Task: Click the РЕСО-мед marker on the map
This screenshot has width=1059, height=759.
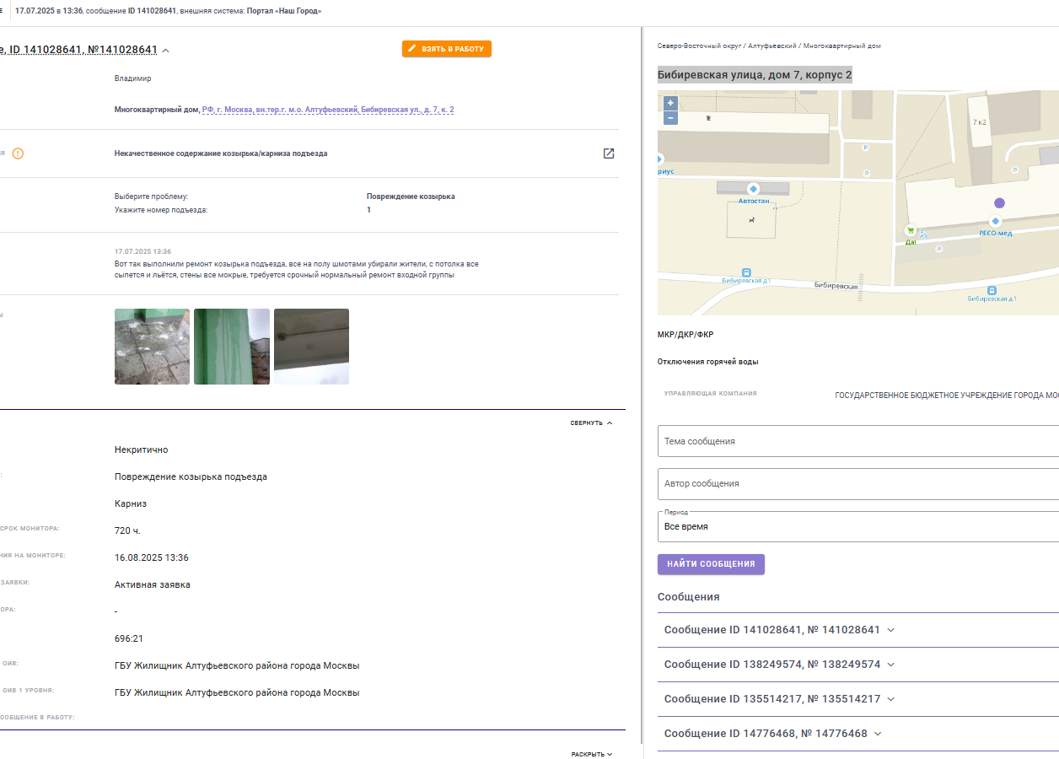Action: [x=995, y=221]
